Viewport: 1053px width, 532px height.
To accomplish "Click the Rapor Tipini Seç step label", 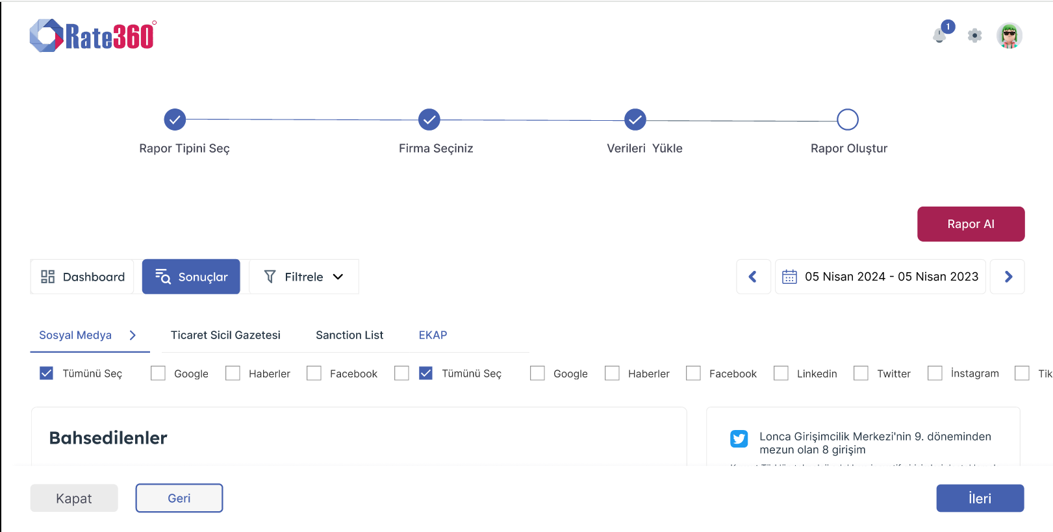I will pos(184,149).
